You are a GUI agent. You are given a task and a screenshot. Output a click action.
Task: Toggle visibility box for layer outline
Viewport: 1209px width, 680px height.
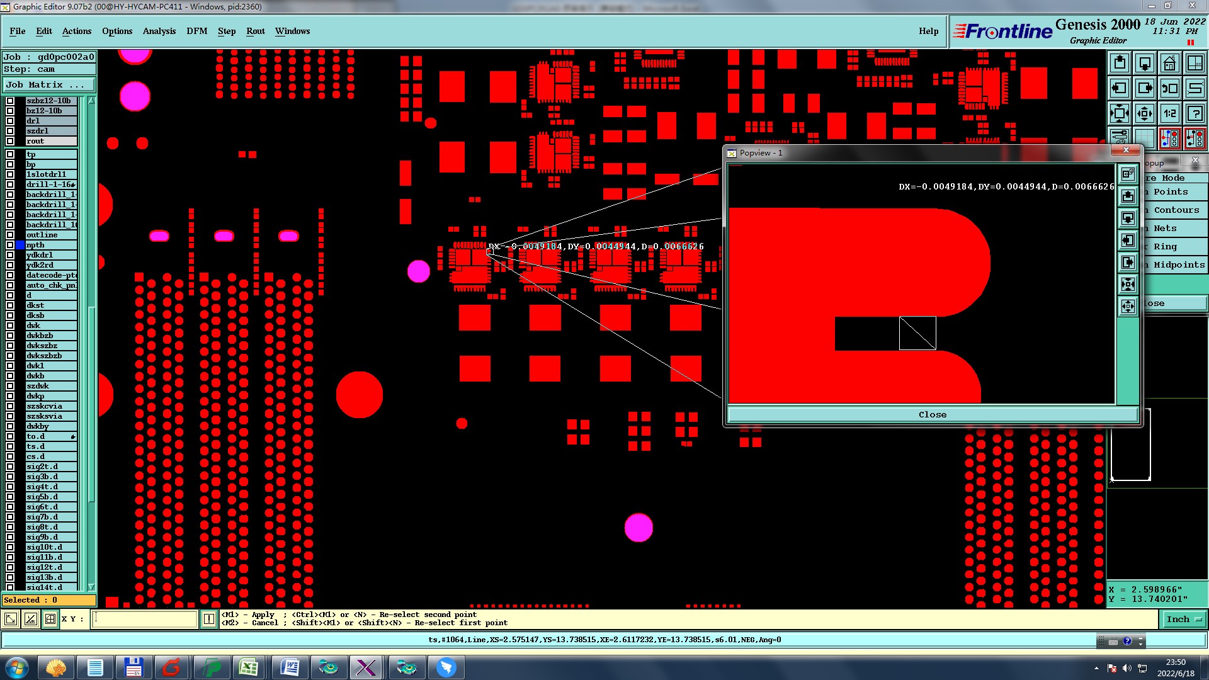(x=10, y=235)
